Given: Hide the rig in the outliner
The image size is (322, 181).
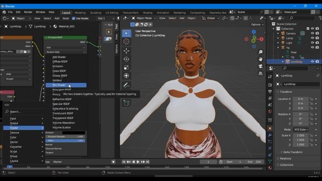Looking at the screenshot, I should (x=312, y=47).
